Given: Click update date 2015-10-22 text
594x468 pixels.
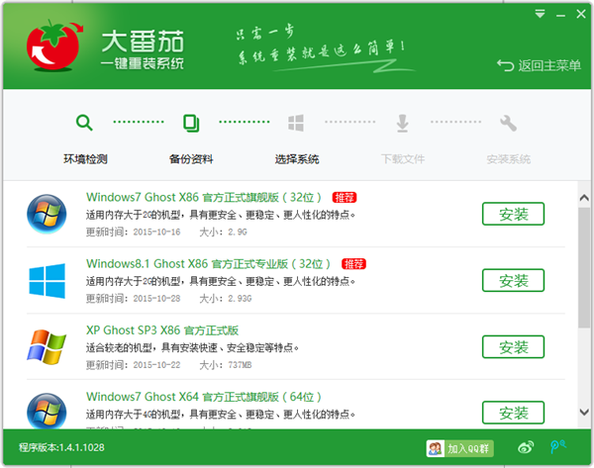Looking at the screenshot, I should pyautogui.click(x=156, y=365).
